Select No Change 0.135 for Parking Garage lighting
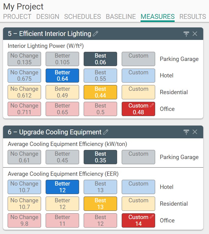Viewport: 209px width, 234px height. click(x=24, y=59)
